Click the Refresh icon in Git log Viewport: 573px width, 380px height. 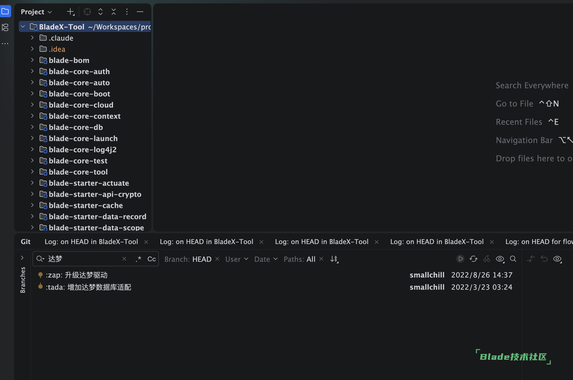(473, 259)
